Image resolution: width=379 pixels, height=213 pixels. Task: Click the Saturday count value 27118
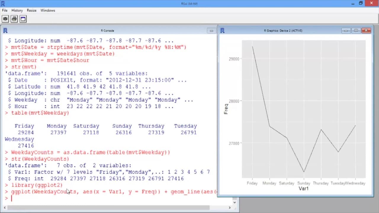pyautogui.click(x=91, y=133)
